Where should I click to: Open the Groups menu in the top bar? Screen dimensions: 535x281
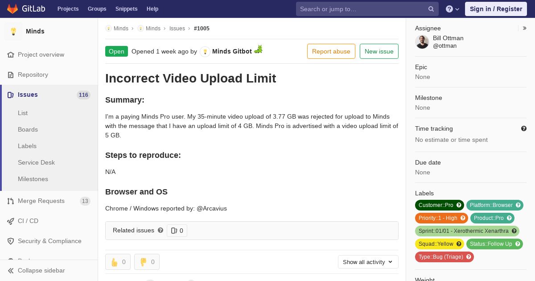(x=97, y=9)
